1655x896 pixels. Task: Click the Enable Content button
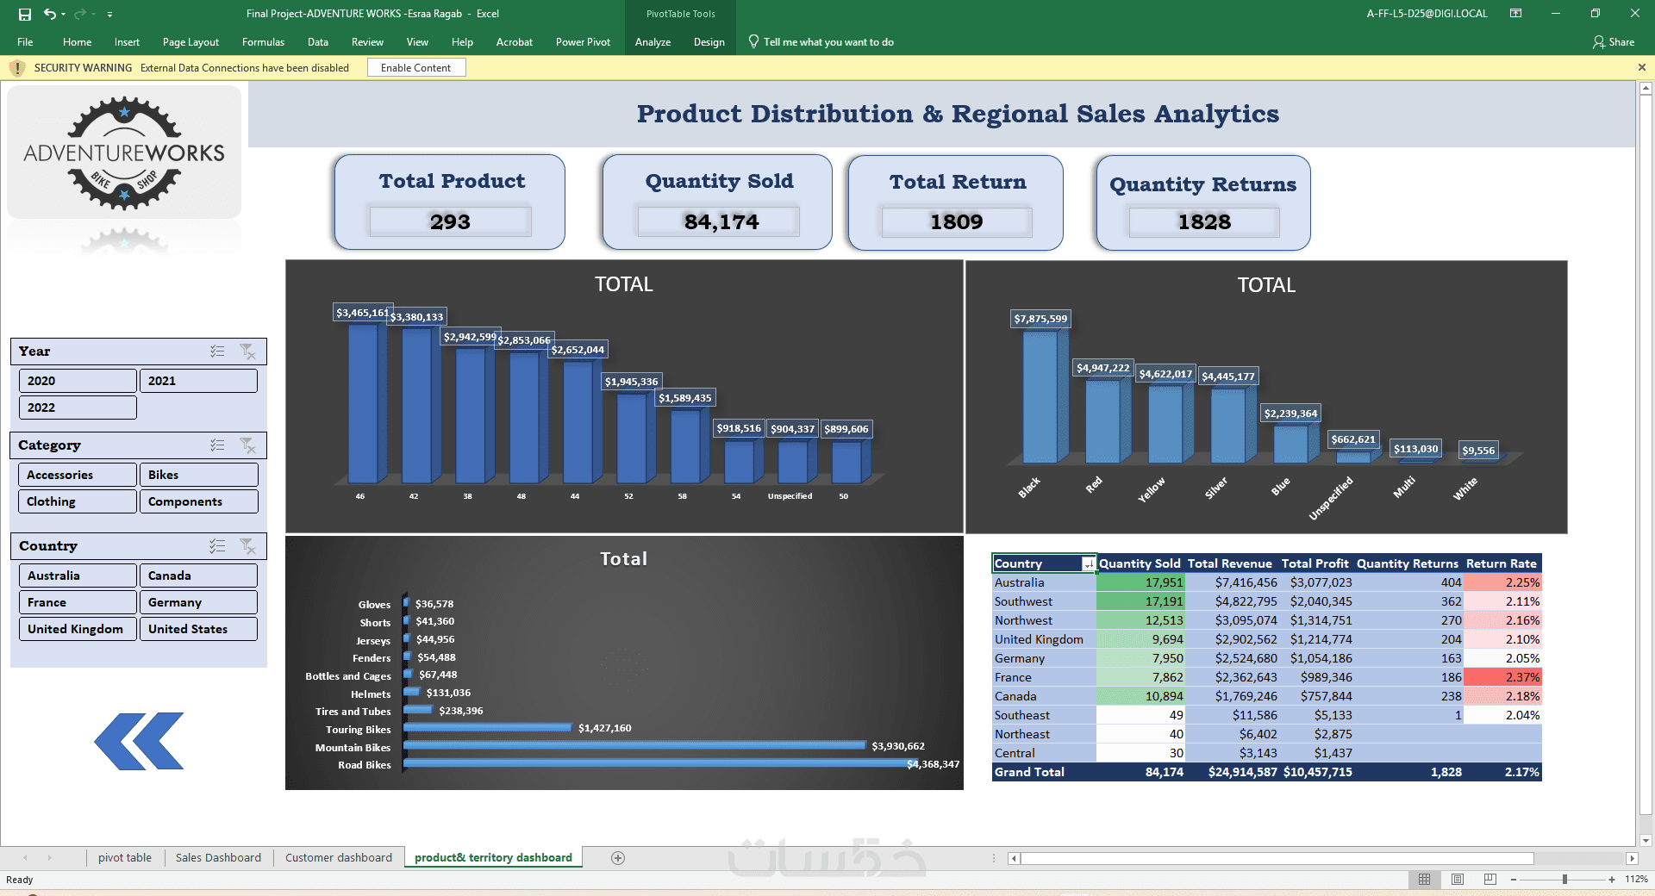pyautogui.click(x=416, y=67)
